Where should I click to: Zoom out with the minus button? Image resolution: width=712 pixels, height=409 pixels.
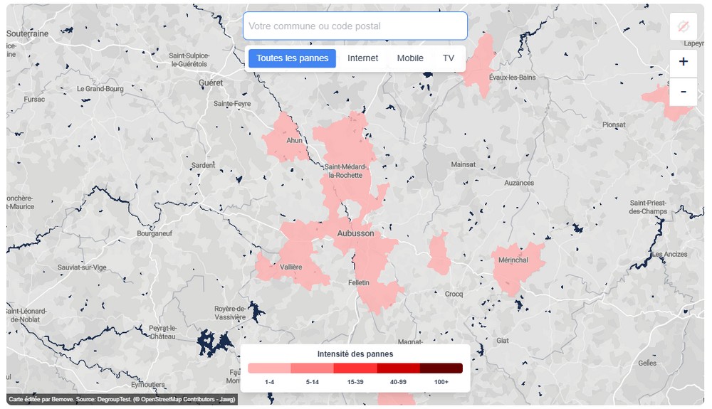(x=683, y=92)
